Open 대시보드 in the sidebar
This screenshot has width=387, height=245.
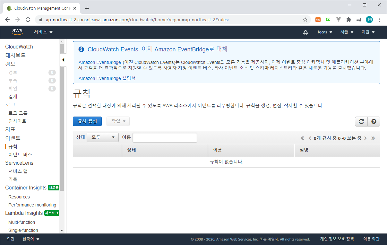(x=15, y=55)
